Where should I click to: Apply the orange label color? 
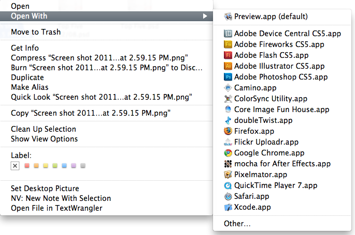[36, 166]
